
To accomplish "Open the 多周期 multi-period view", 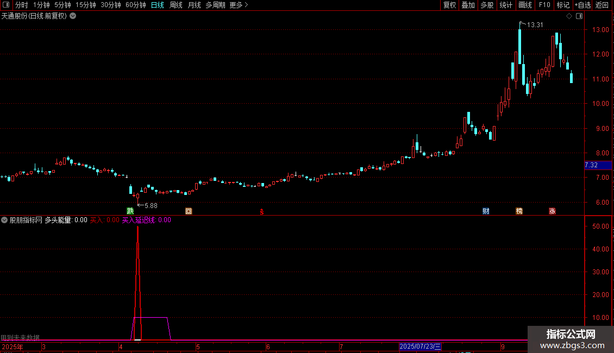I will tap(215, 5).
